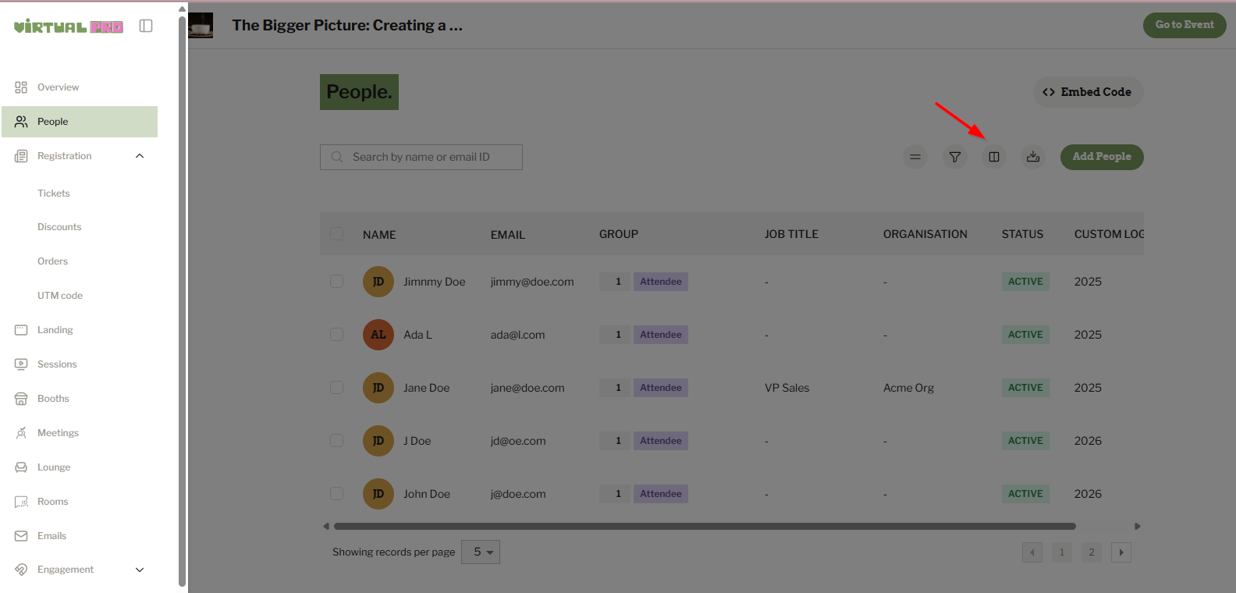The height and width of the screenshot is (593, 1236).
Task: Select John Doe's row checkbox
Action: (336, 494)
